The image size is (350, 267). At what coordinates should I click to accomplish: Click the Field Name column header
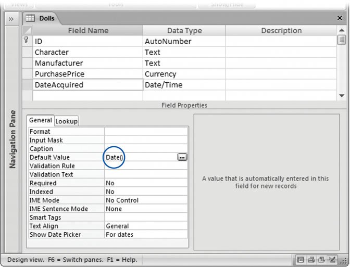coord(88,31)
